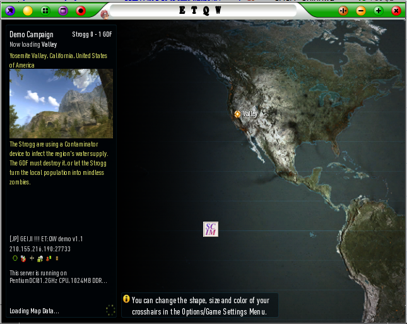
Task: Click the Contaminator mission briefing text
Action: point(59,163)
